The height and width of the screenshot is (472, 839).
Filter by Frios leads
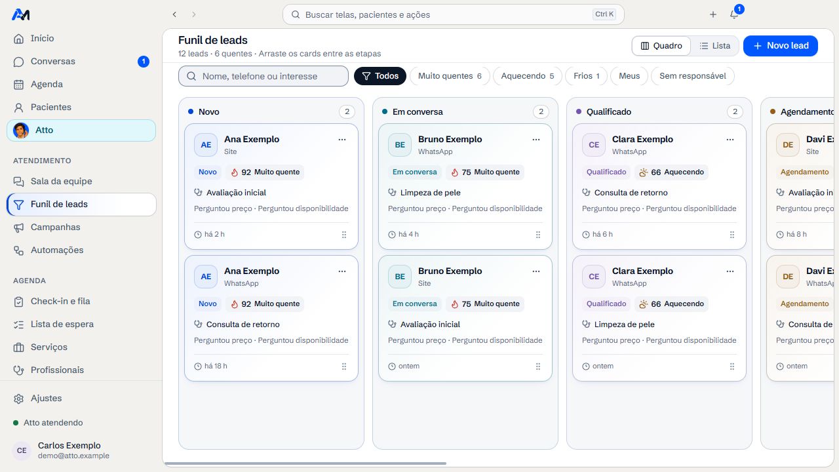pyautogui.click(x=586, y=76)
